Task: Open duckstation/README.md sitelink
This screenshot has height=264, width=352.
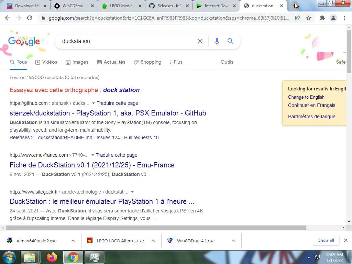Action: [65, 137]
